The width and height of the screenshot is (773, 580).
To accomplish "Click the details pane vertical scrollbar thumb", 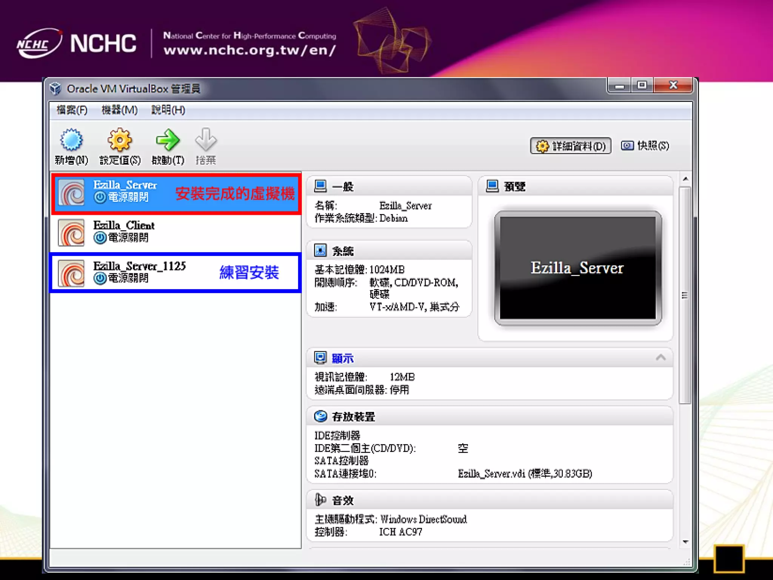I will [x=685, y=295].
